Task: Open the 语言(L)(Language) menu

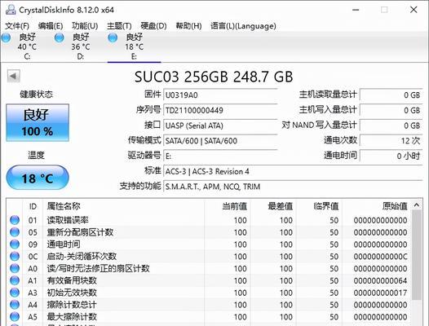Action: (x=243, y=26)
